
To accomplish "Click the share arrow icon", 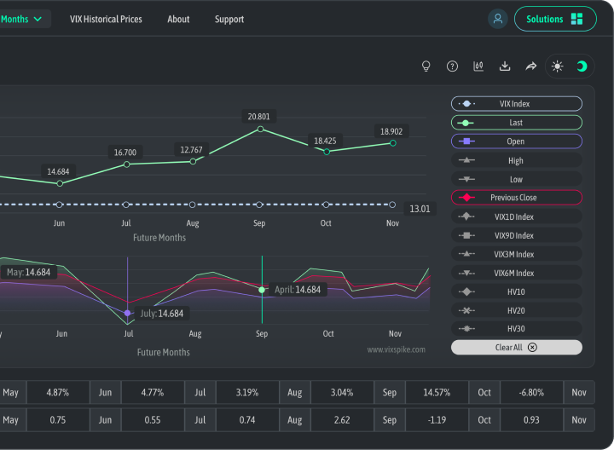I will 530,66.
